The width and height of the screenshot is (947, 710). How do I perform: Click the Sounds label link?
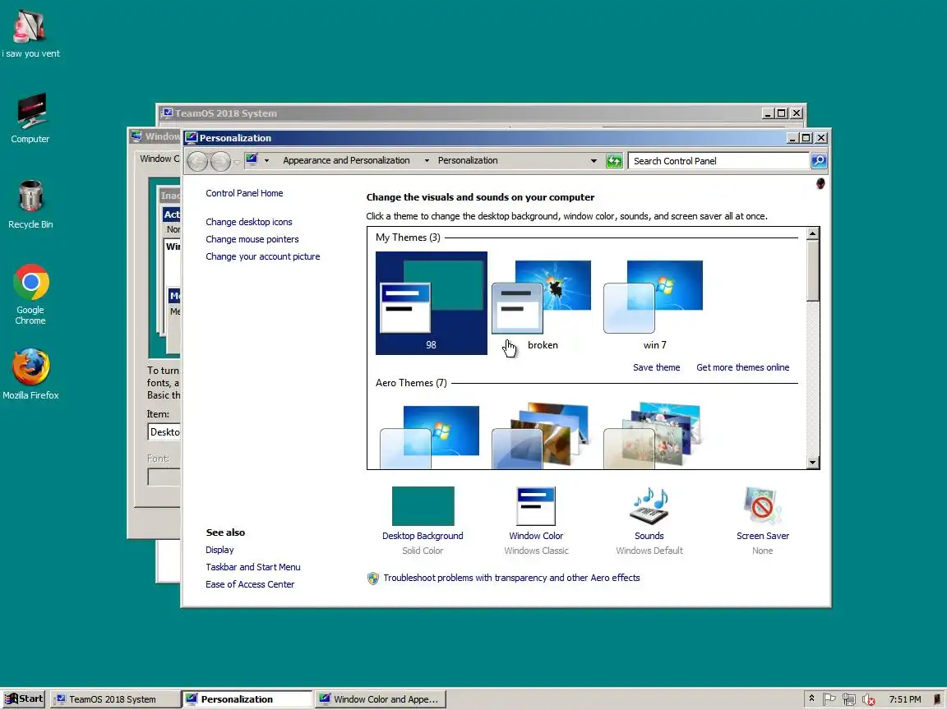649,536
